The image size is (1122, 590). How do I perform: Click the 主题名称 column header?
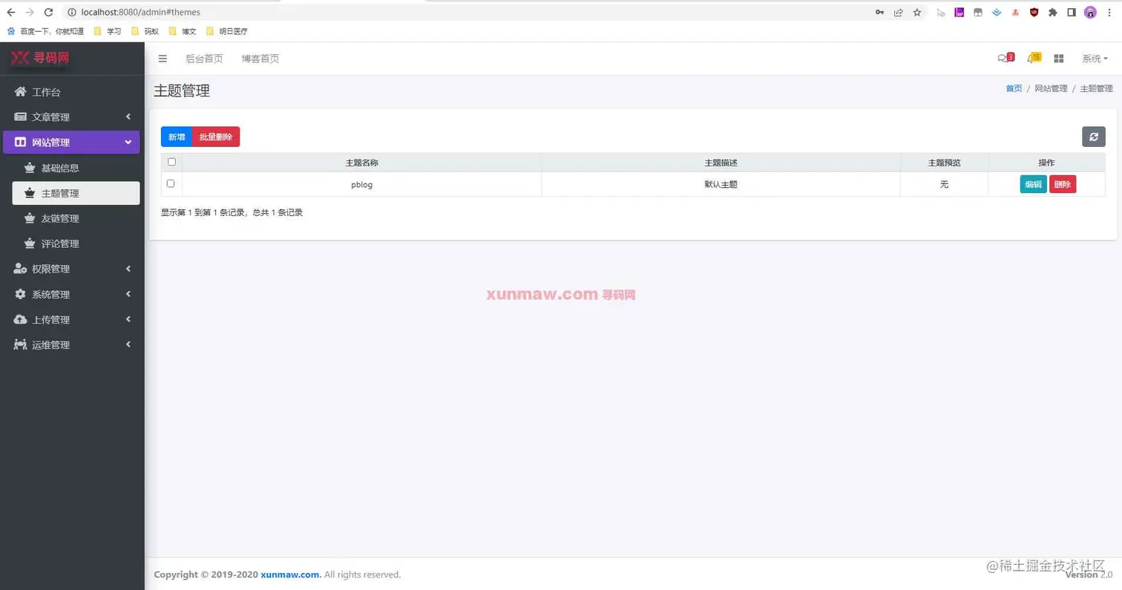pyautogui.click(x=362, y=163)
